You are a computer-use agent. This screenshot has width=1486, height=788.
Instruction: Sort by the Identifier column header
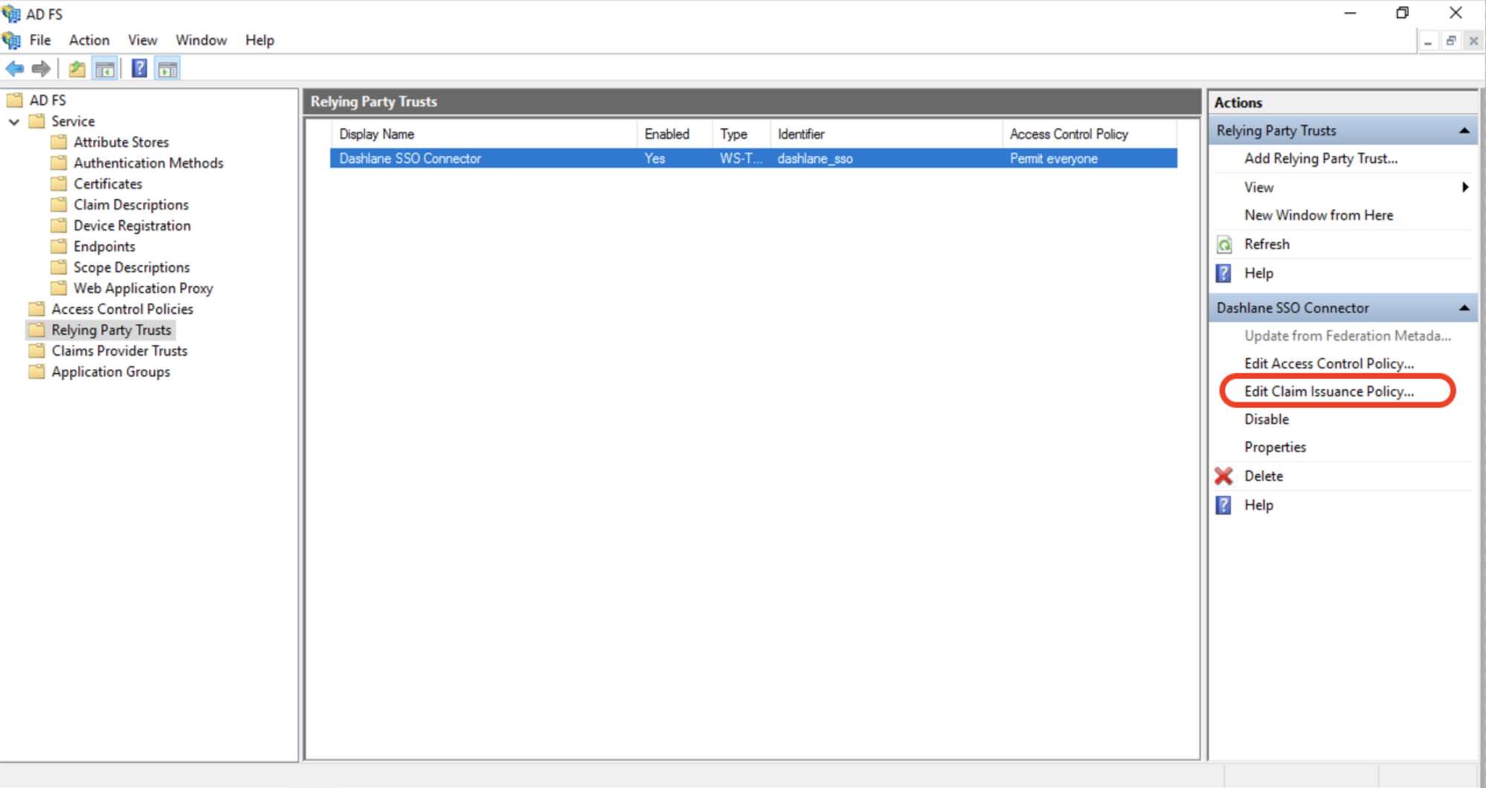887,134
